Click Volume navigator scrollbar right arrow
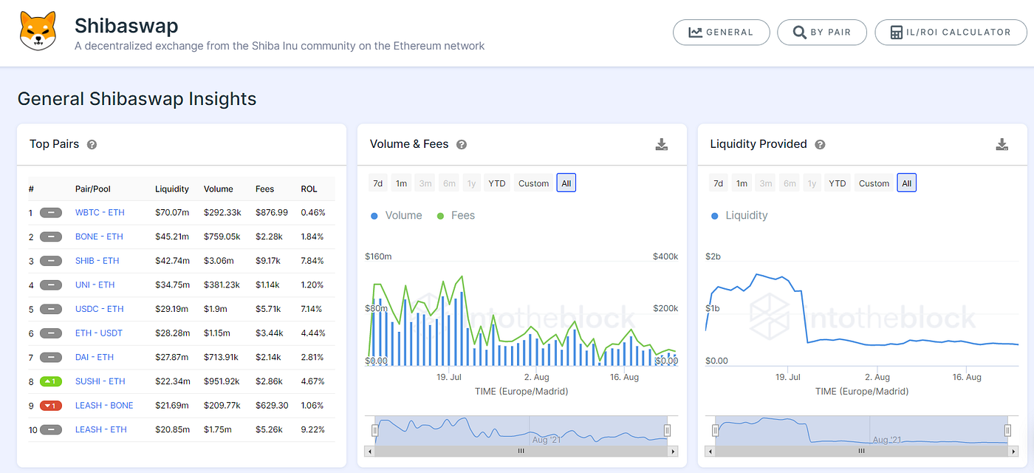The image size is (1034, 473). [672, 450]
